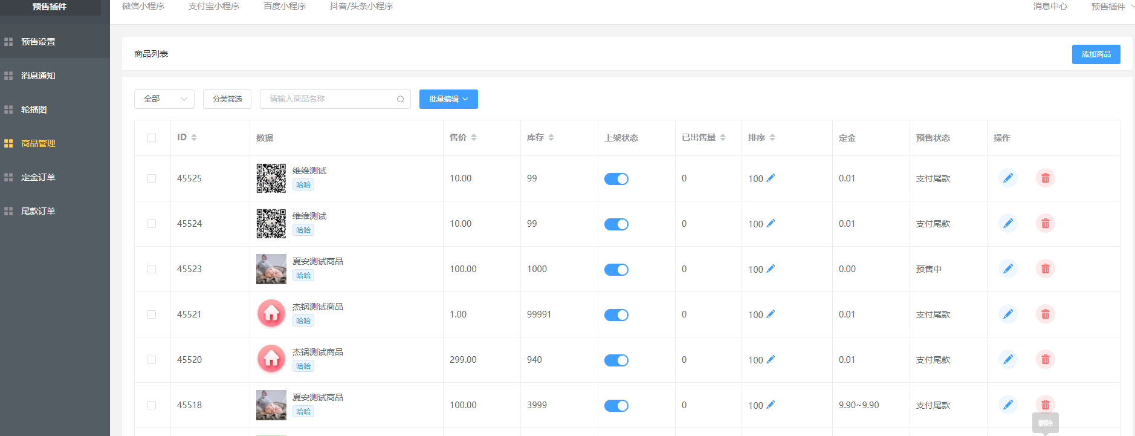
Task: Click the product name search field
Action: click(x=329, y=99)
